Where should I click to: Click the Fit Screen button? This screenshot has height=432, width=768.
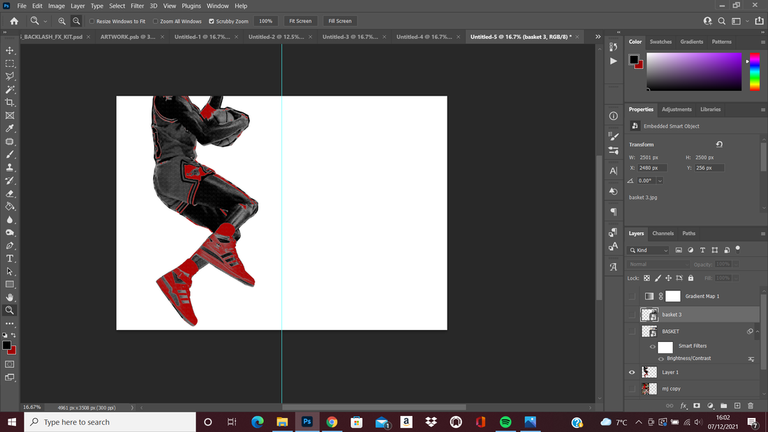(x=300, y=21)
